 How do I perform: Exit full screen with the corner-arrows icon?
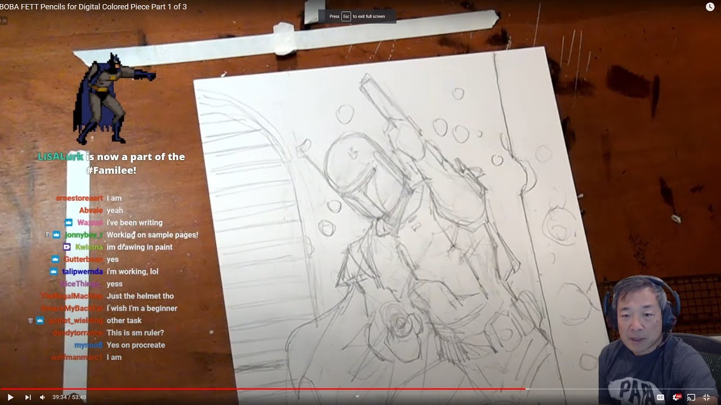click(706, 397)
